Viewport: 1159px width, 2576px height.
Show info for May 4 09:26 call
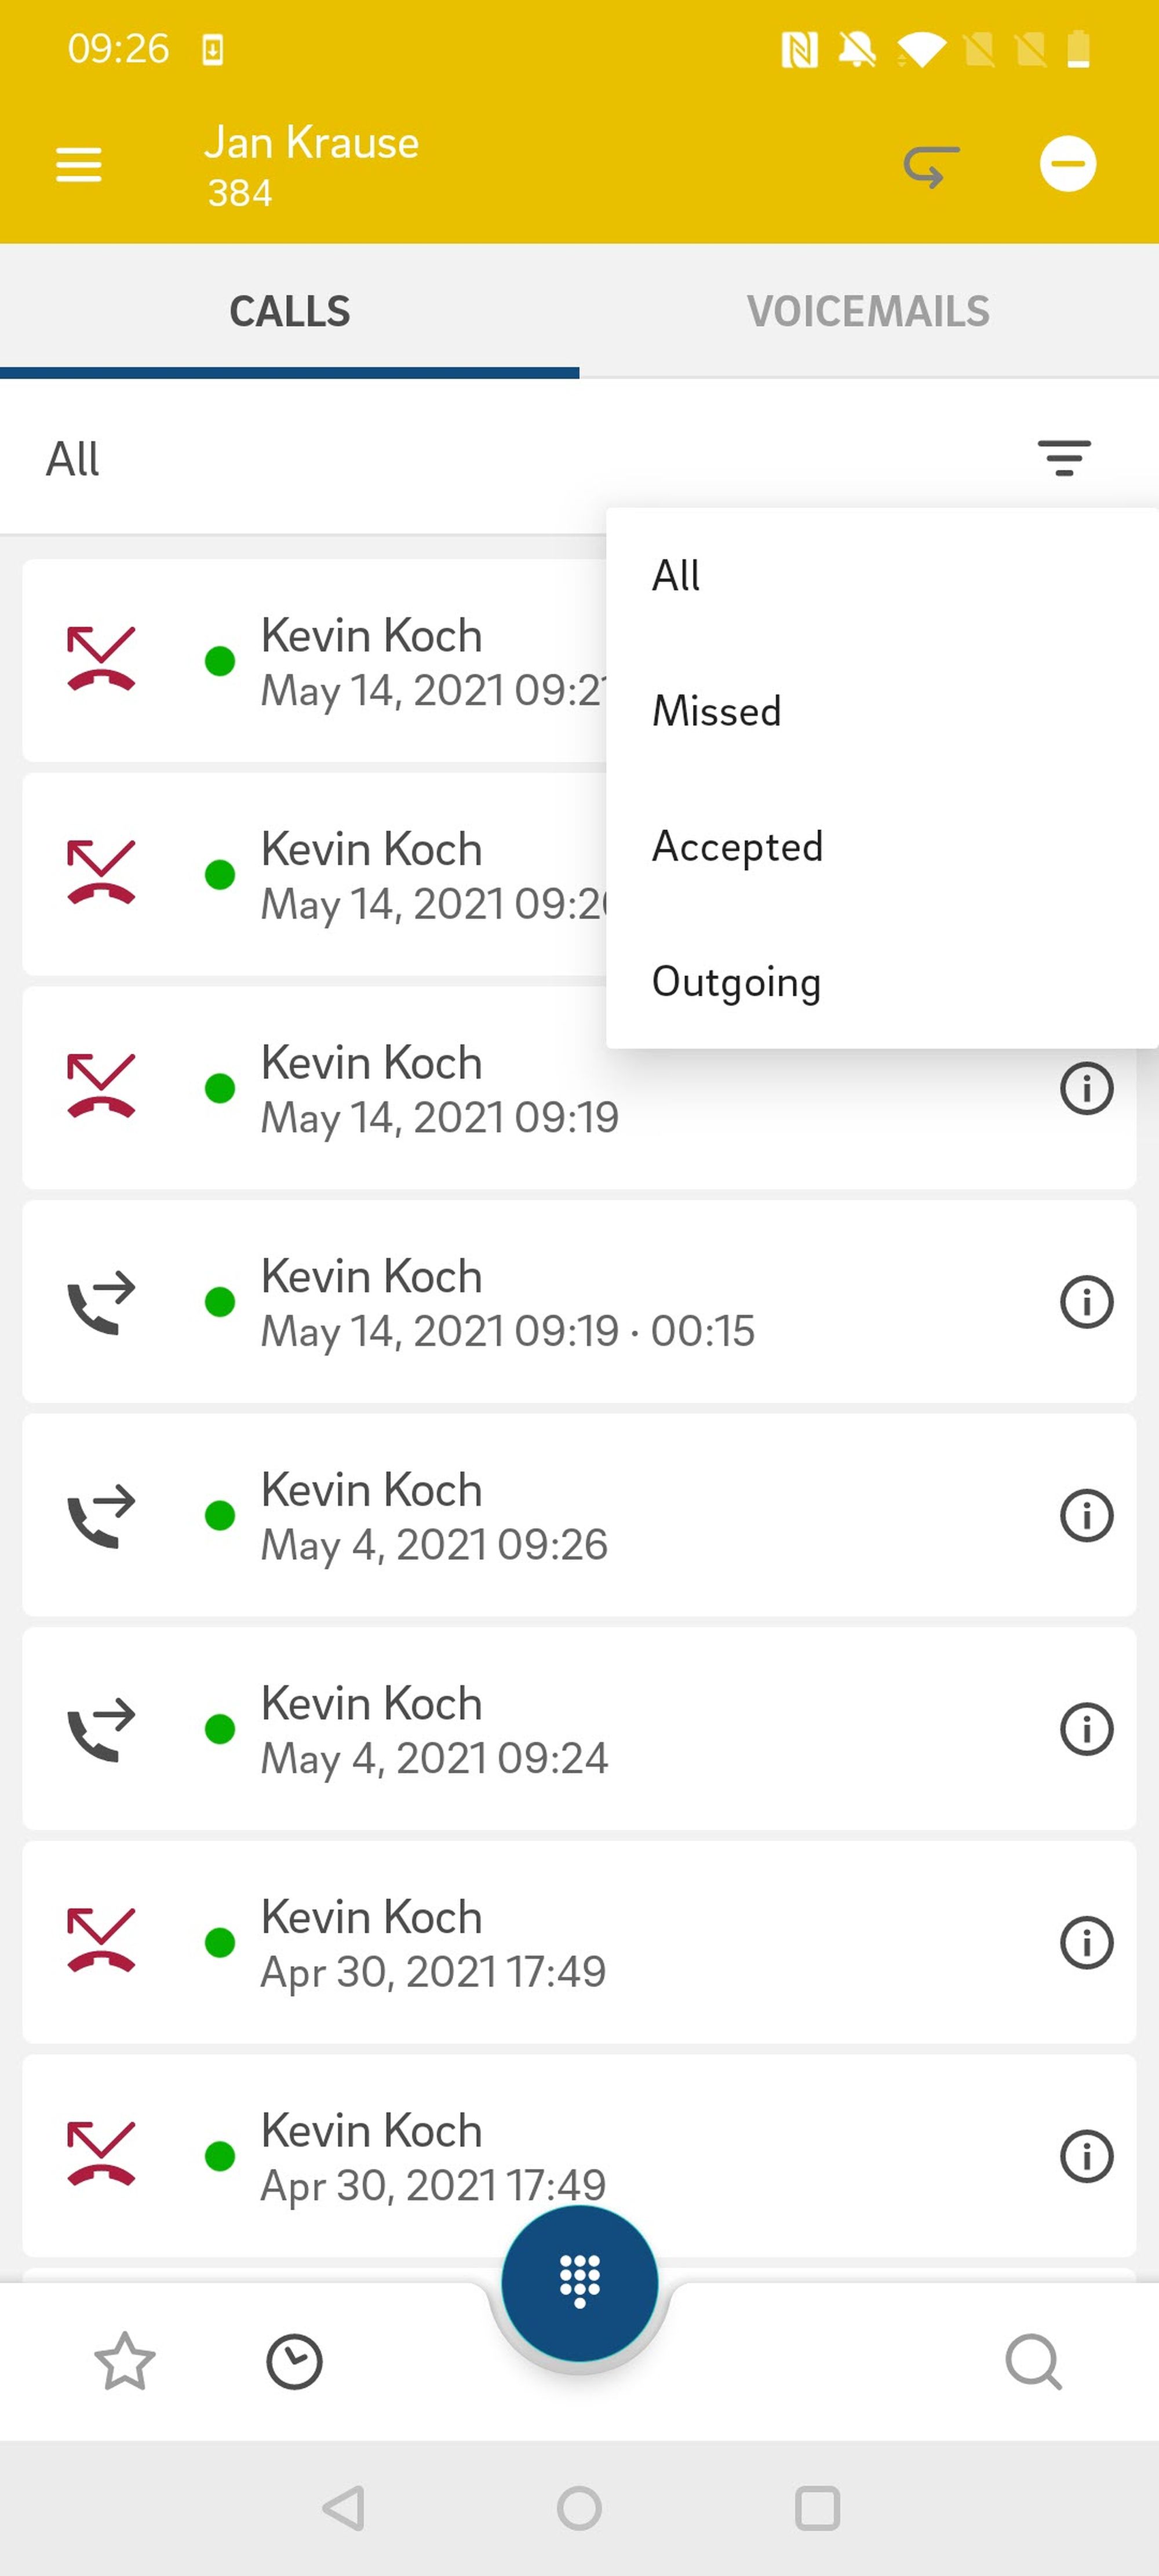tap(1086, 1515)
